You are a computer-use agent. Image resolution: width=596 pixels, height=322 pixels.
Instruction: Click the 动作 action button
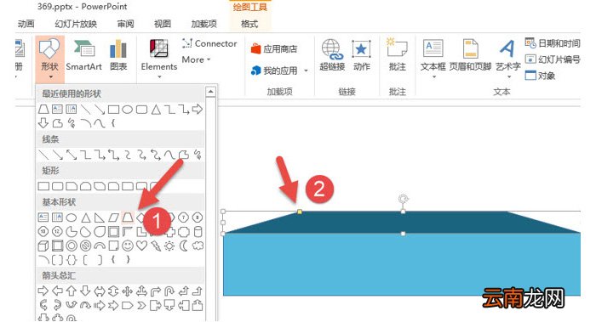pos(362,55)
